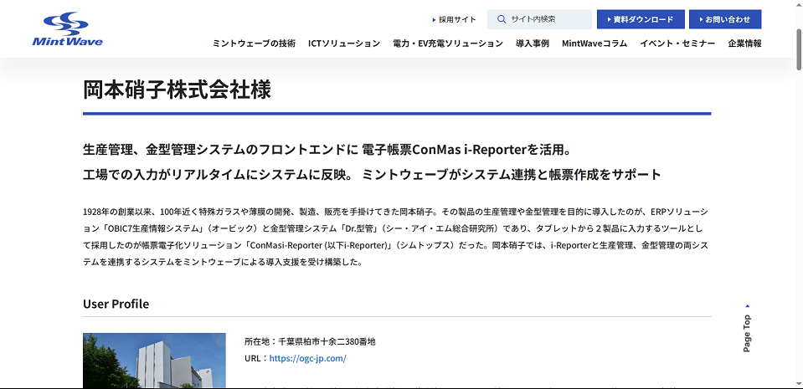Click the company building photo
The image size is (803, 389).
(154, 361)
